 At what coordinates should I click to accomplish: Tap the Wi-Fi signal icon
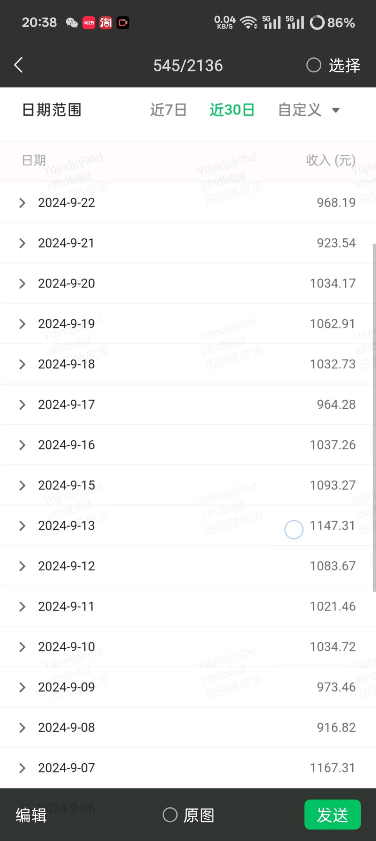[x=249, y=23]
